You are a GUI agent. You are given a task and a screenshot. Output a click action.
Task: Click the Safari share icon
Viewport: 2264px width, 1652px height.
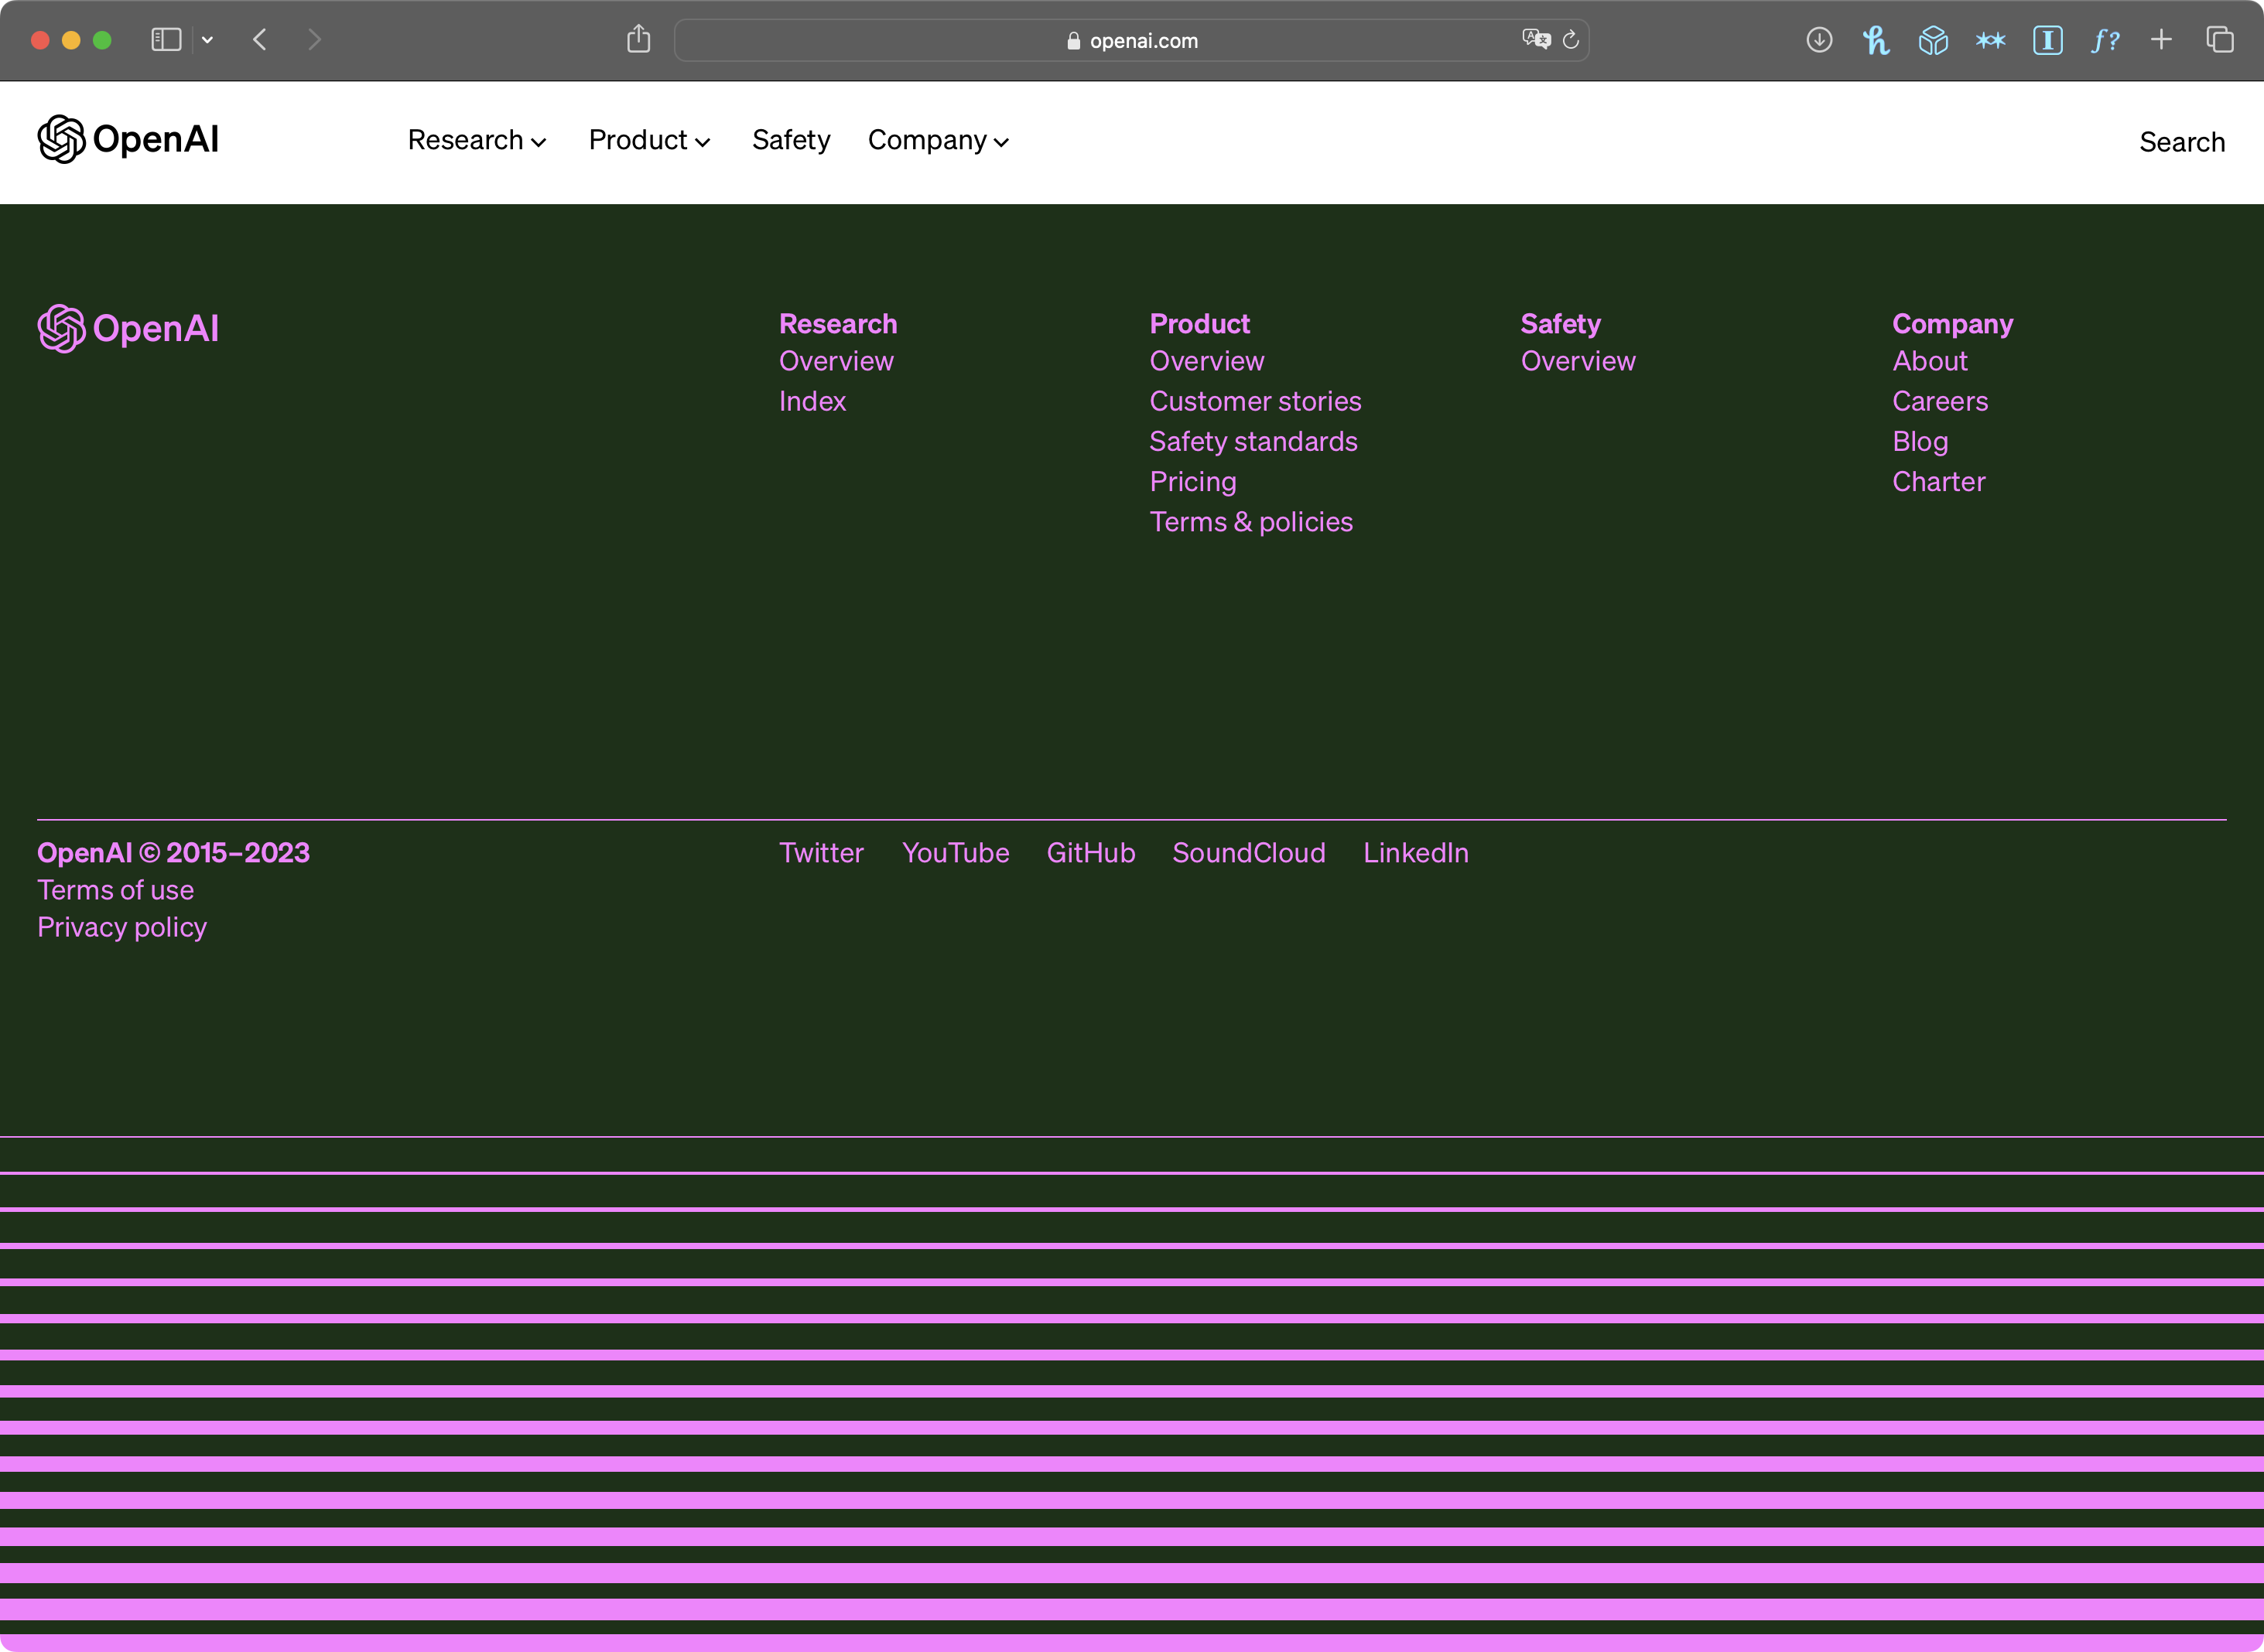(638, 40)
